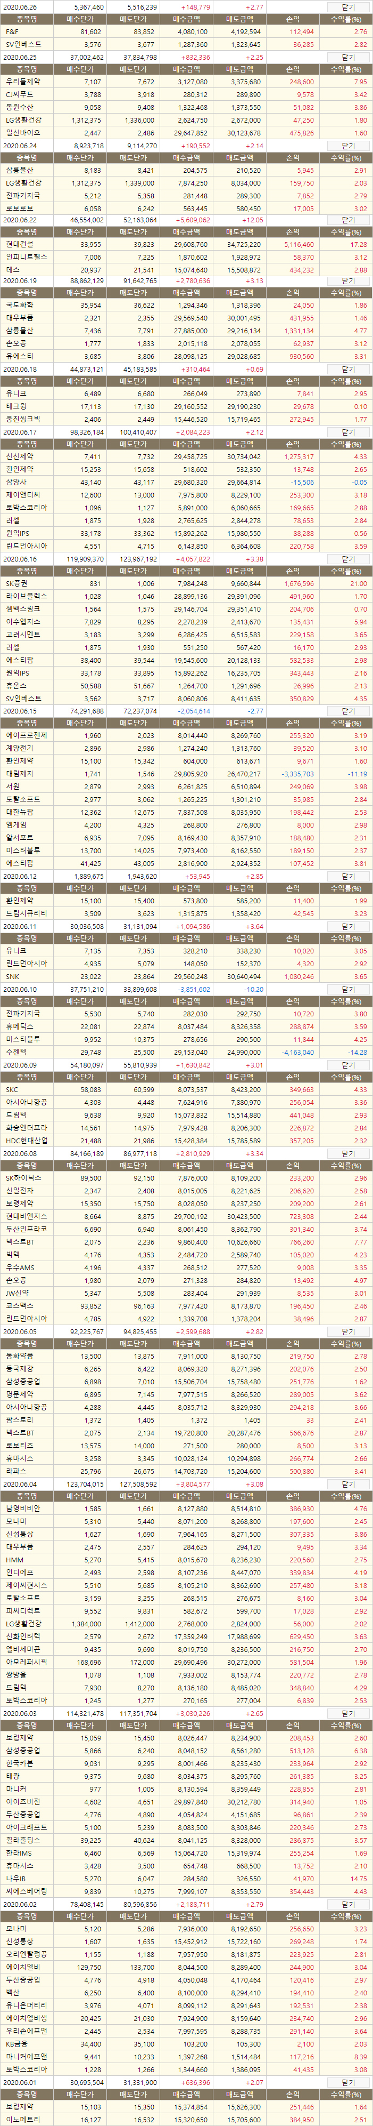Select 닫기 next to date 2020.06.05

point(349,1331)
